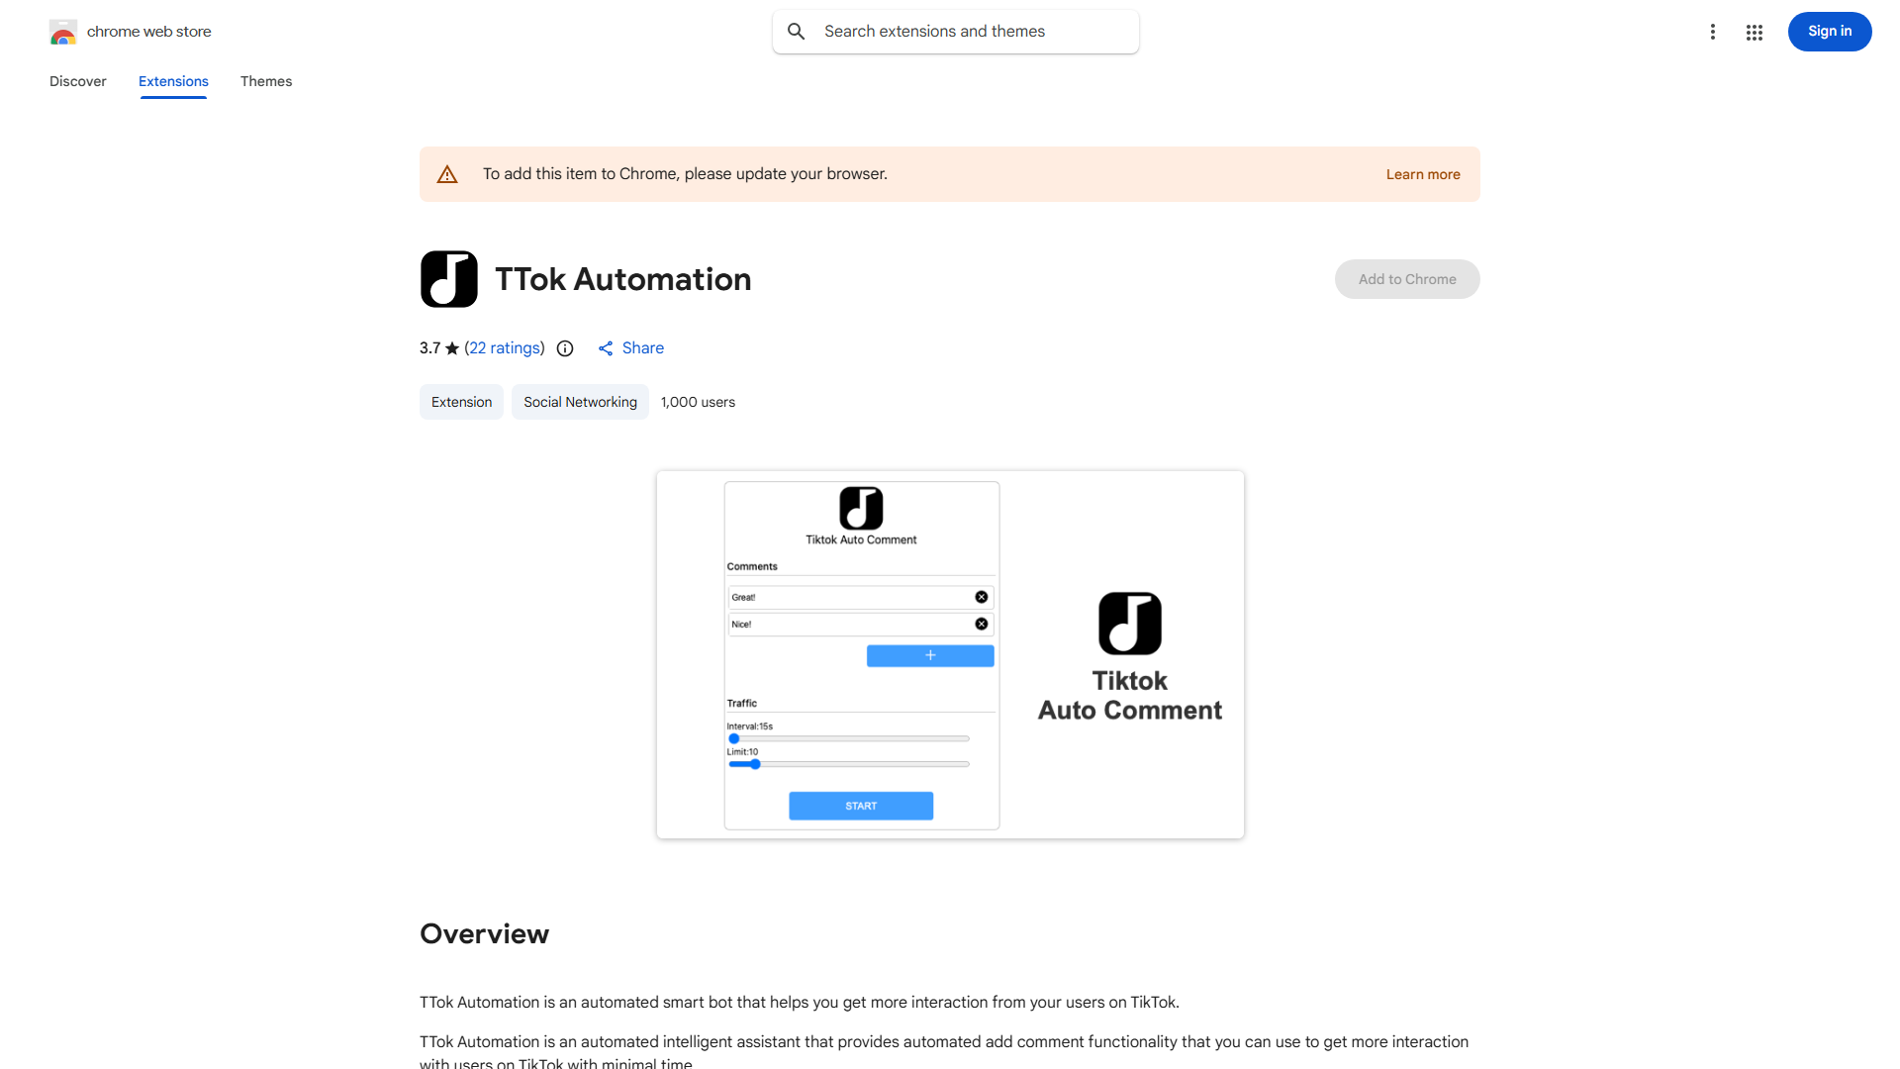The image size is (1900, 1069).
Task: Click the TTok Automation extension icon
Action: tap(449, 279)
